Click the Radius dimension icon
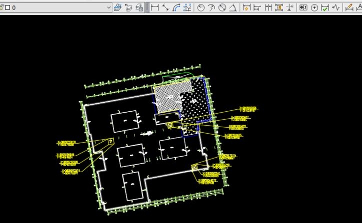Image resolution: width=362 pixels, height=223 pixels. click(x=201, y=7)
